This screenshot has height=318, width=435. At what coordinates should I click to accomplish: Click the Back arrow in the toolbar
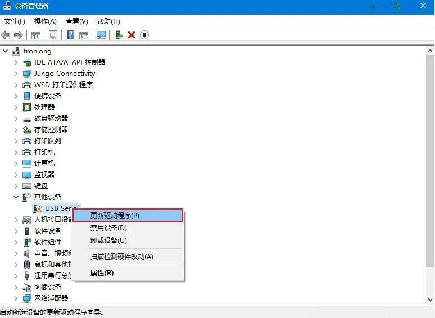coord(6,35)
